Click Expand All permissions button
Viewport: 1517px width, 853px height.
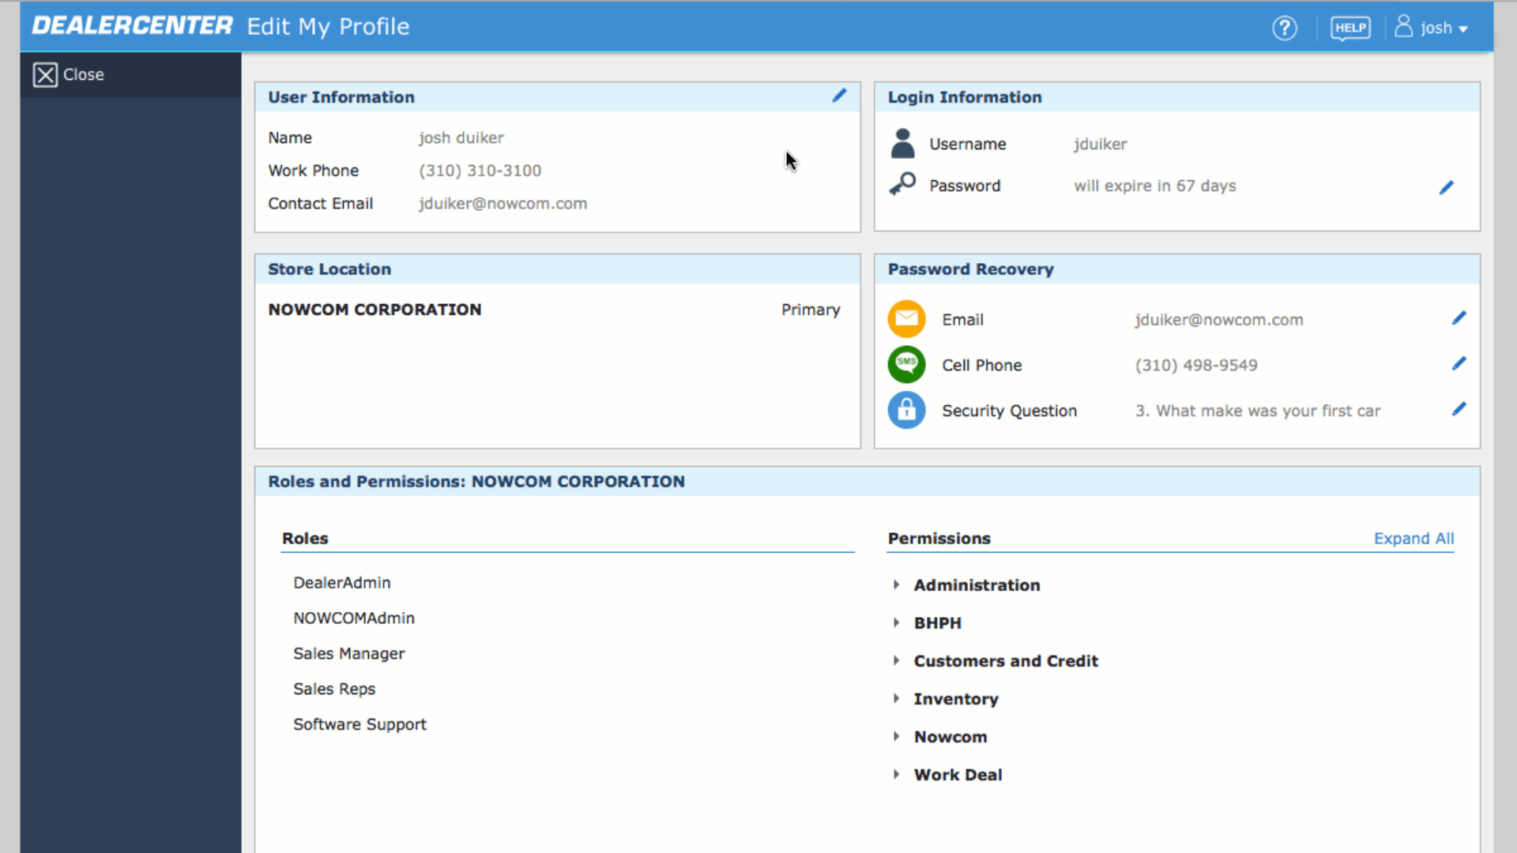[1413, 537]
